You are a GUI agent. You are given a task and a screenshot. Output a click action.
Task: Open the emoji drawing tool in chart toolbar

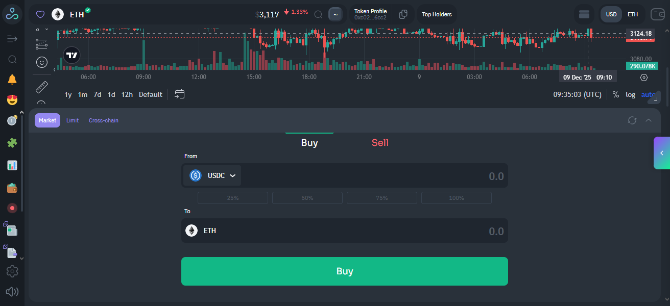coord(41,62)
